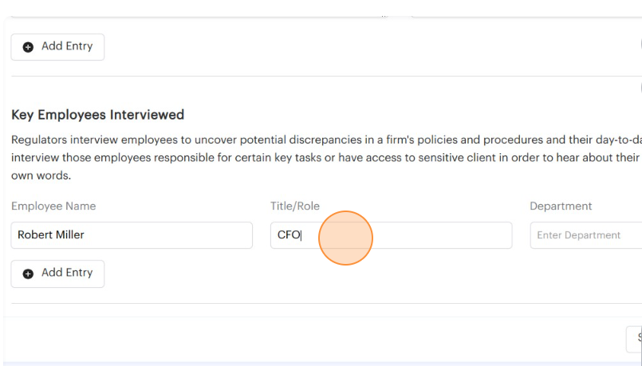Image resolution: width=642 pixels, height=366 pixels.
Task: Click the plus icon on the topmost Add Entry button
Action: (x=28, y=47)
